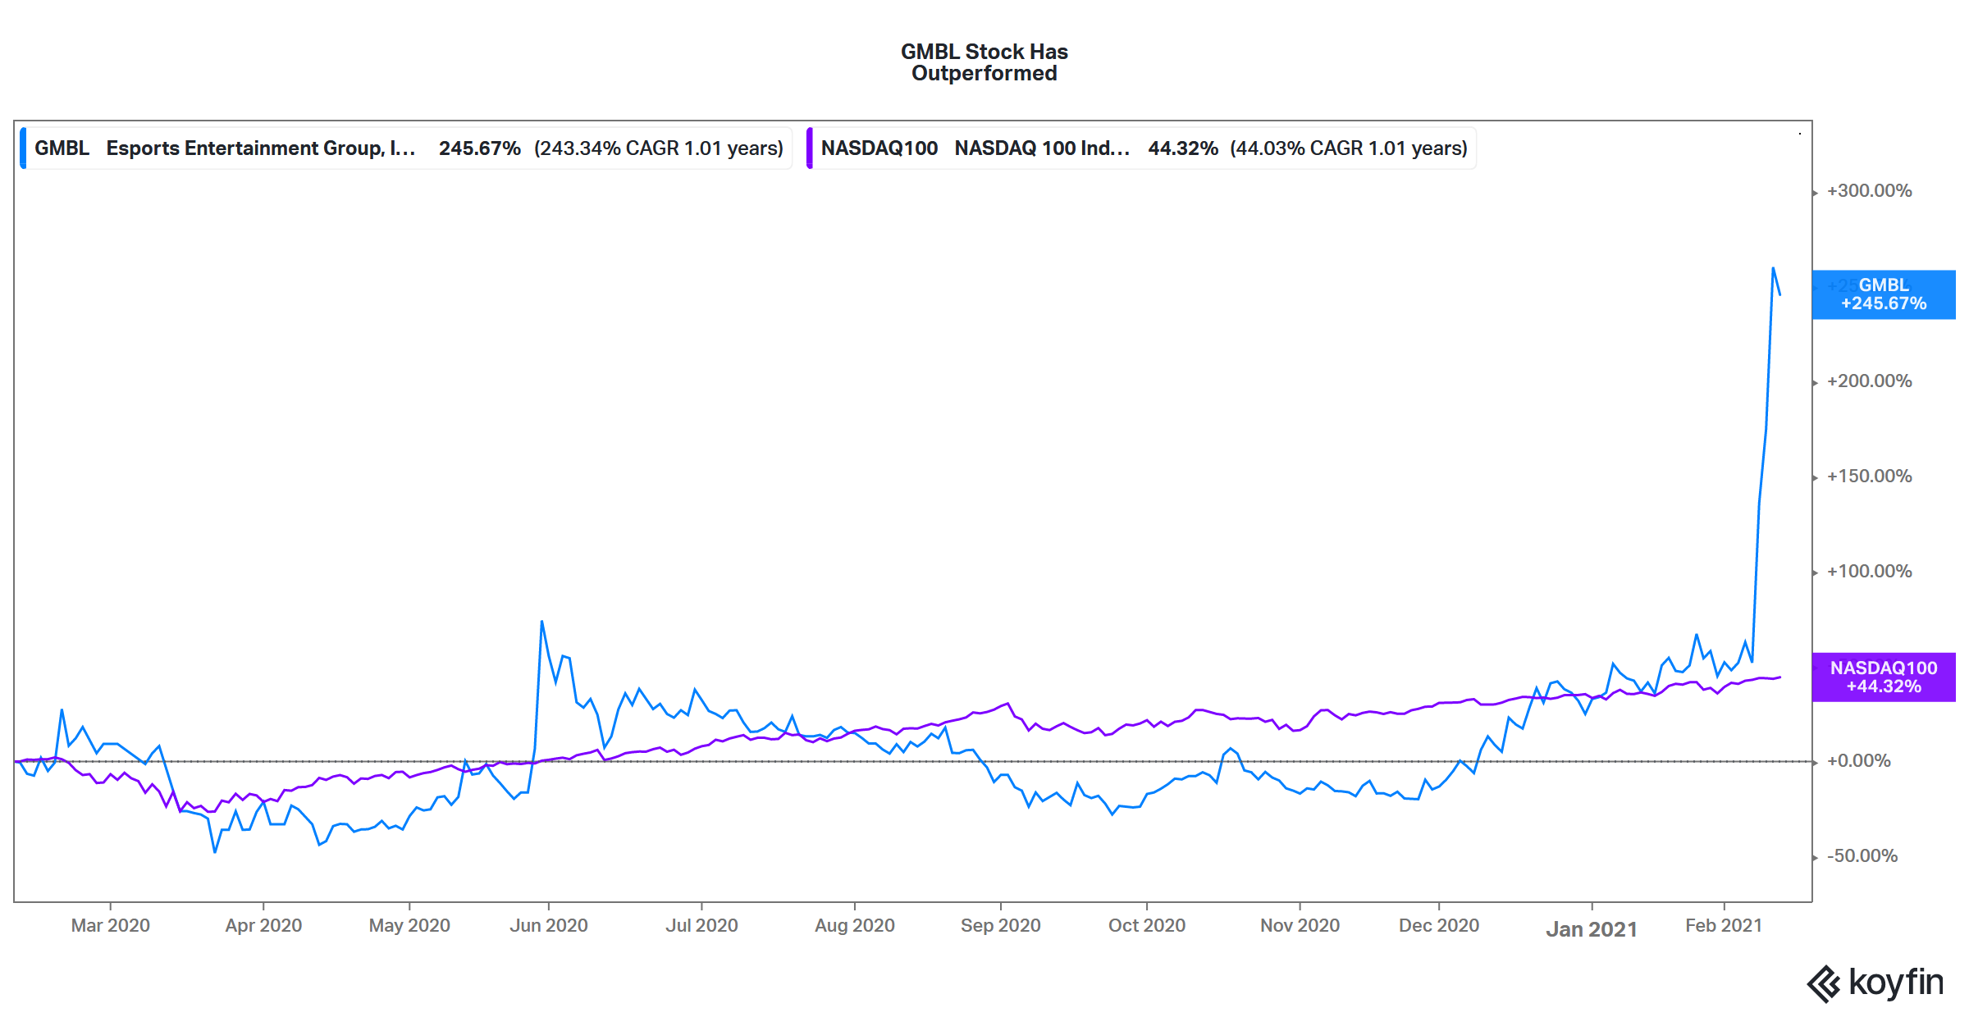Click the Apr 2020 x-axis label
Viewport: 1969px width, 1017px height.
(x=263, y=926)
